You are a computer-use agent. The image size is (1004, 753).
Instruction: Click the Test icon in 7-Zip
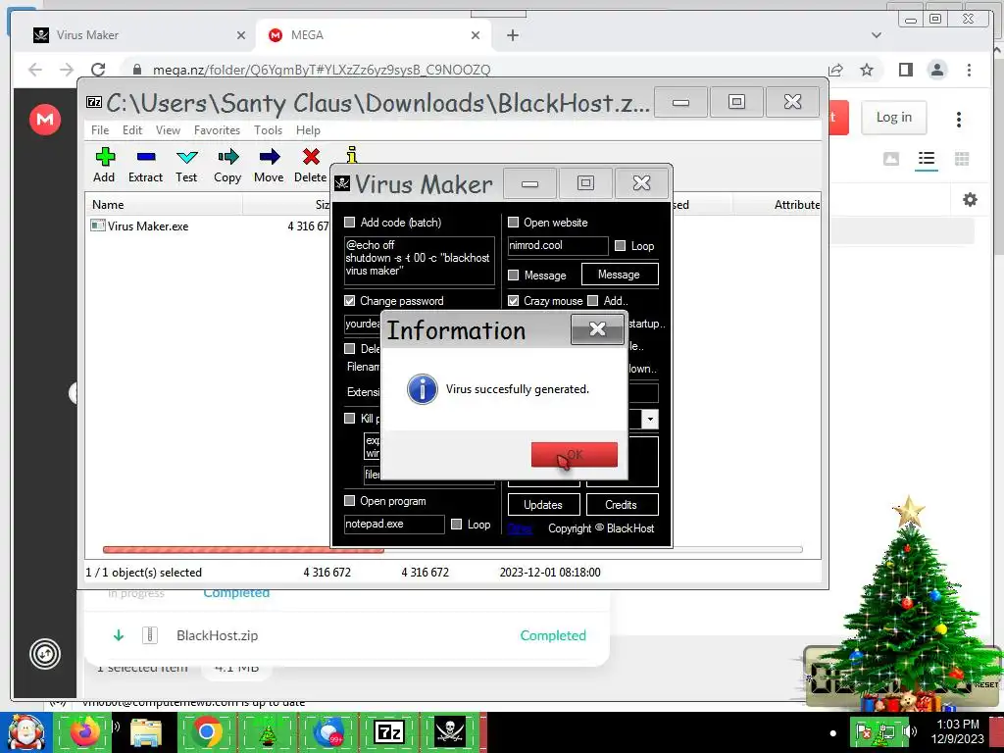pos(186,165)
